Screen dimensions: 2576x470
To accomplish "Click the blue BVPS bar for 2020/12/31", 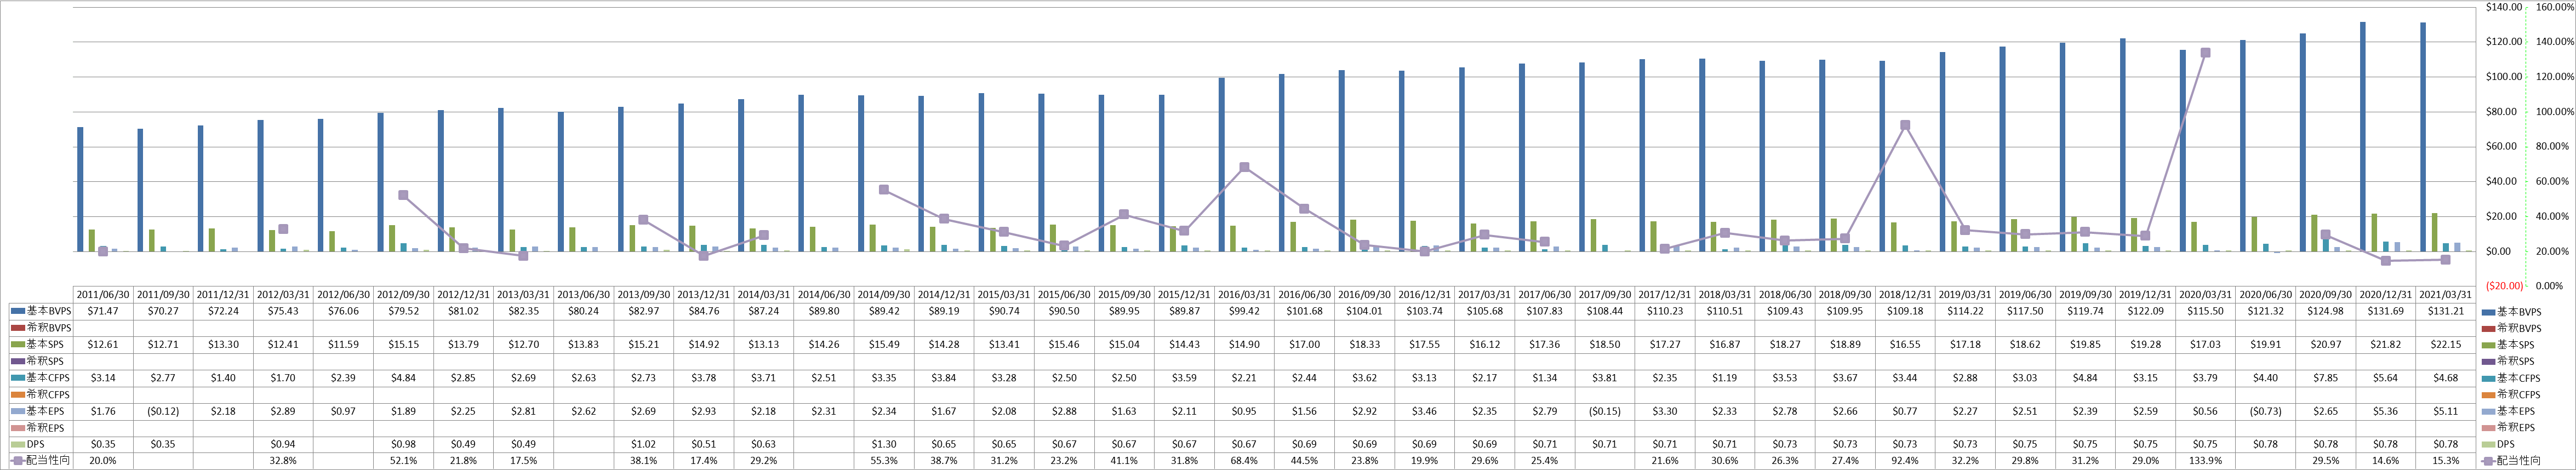I will pyautogui.click(x=2362, y=137).
